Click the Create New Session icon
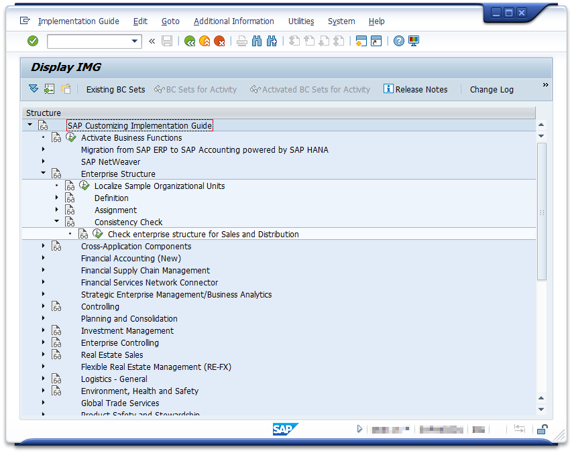Image resolution: width=572 pixels, height=453 pixels. tap(361, 41)
